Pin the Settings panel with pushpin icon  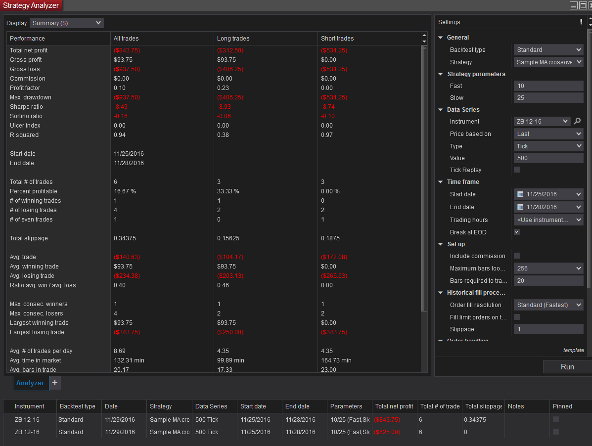(x=581, y=22)
